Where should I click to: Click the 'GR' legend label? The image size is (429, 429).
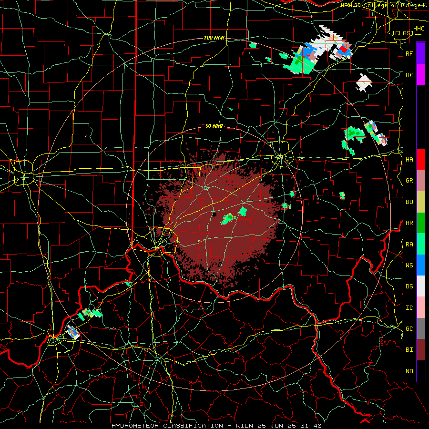point(409,181)
